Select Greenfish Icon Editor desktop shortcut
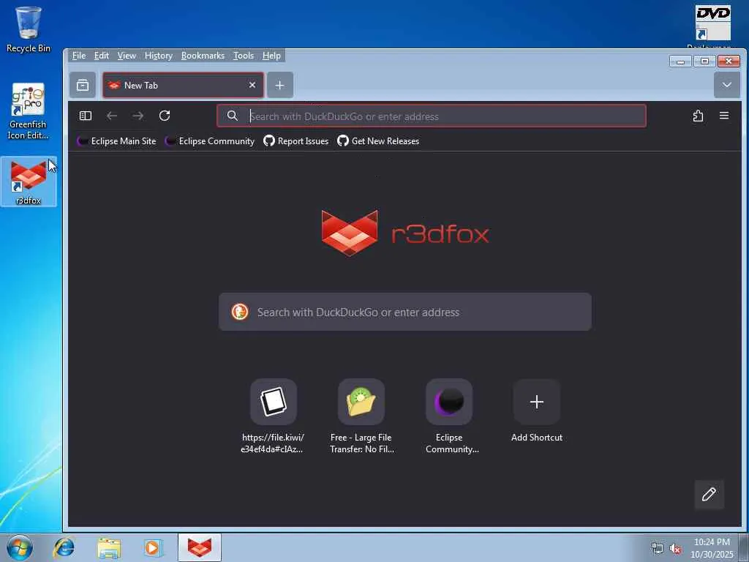749x562 pixels. pos(29,111)
